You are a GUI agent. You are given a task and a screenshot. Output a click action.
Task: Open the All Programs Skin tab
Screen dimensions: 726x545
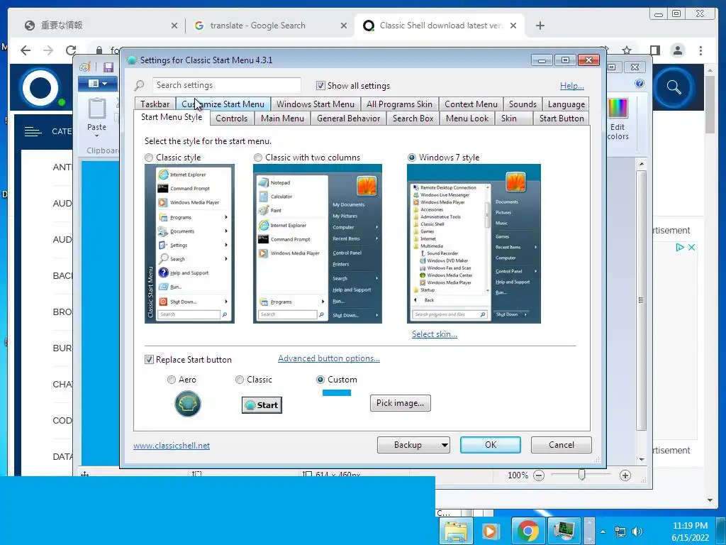pos(400,104)
